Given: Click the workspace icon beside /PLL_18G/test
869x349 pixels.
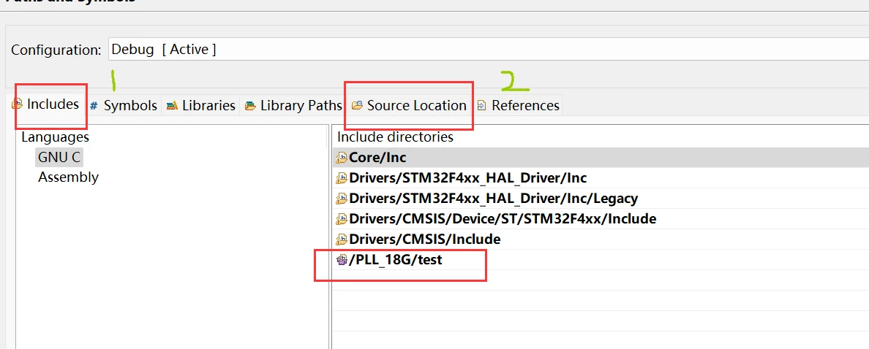Looking at the screenshot, I should (341, 260).
